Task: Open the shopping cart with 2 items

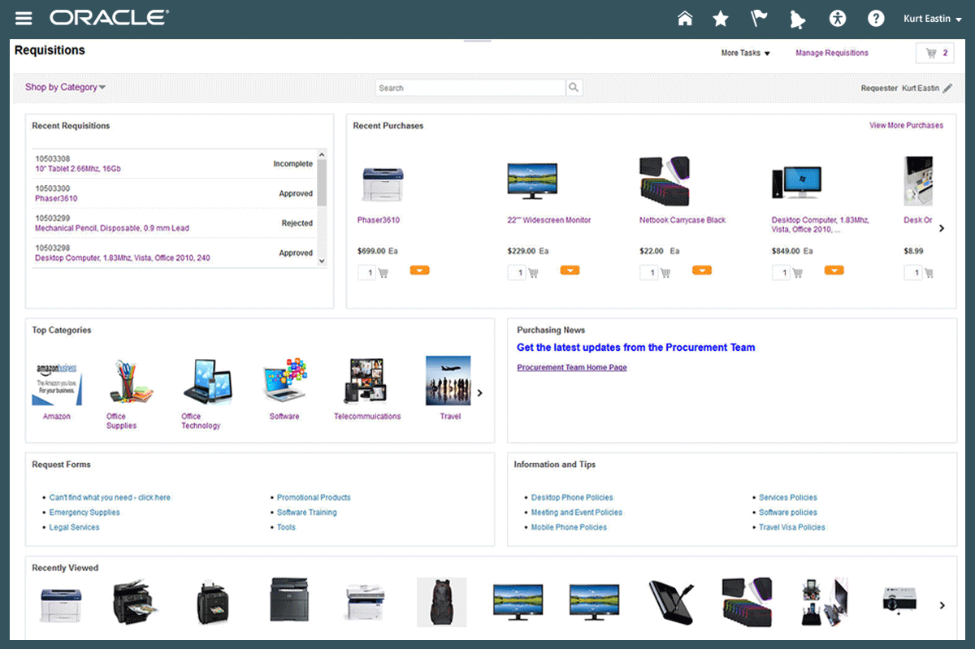Action: 934,53
